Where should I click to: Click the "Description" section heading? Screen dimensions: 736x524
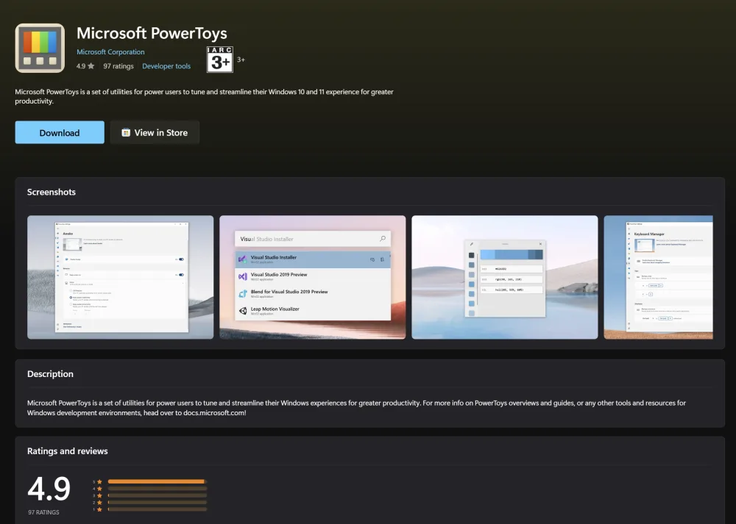click(x=50, y=374)
